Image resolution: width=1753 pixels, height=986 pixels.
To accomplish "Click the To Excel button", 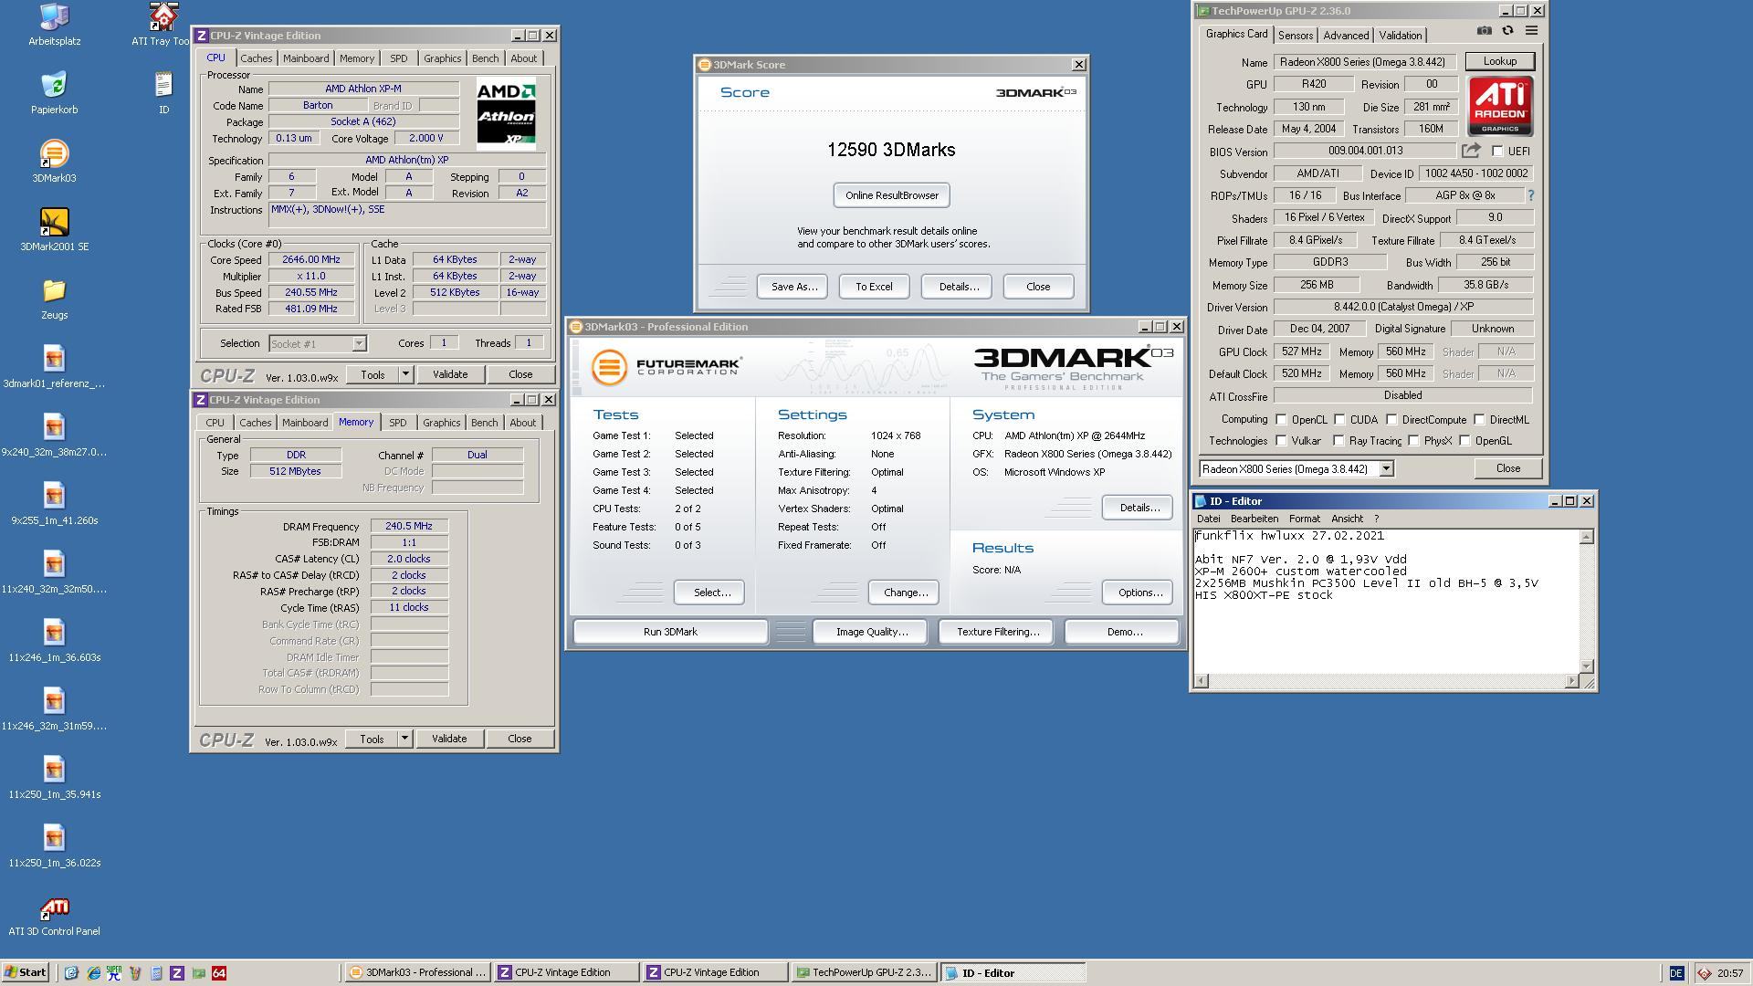I will tap(874, 287).
